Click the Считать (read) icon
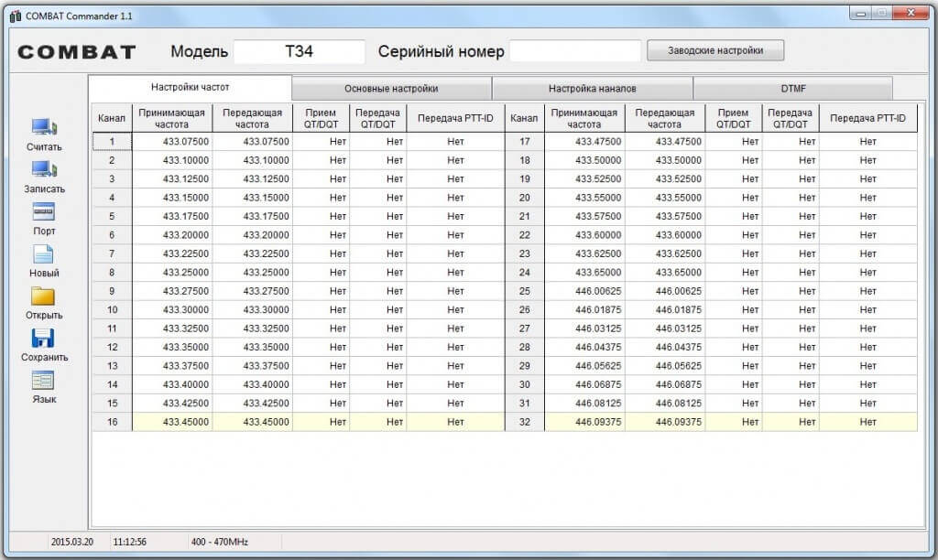 click(x=44, y=127)
